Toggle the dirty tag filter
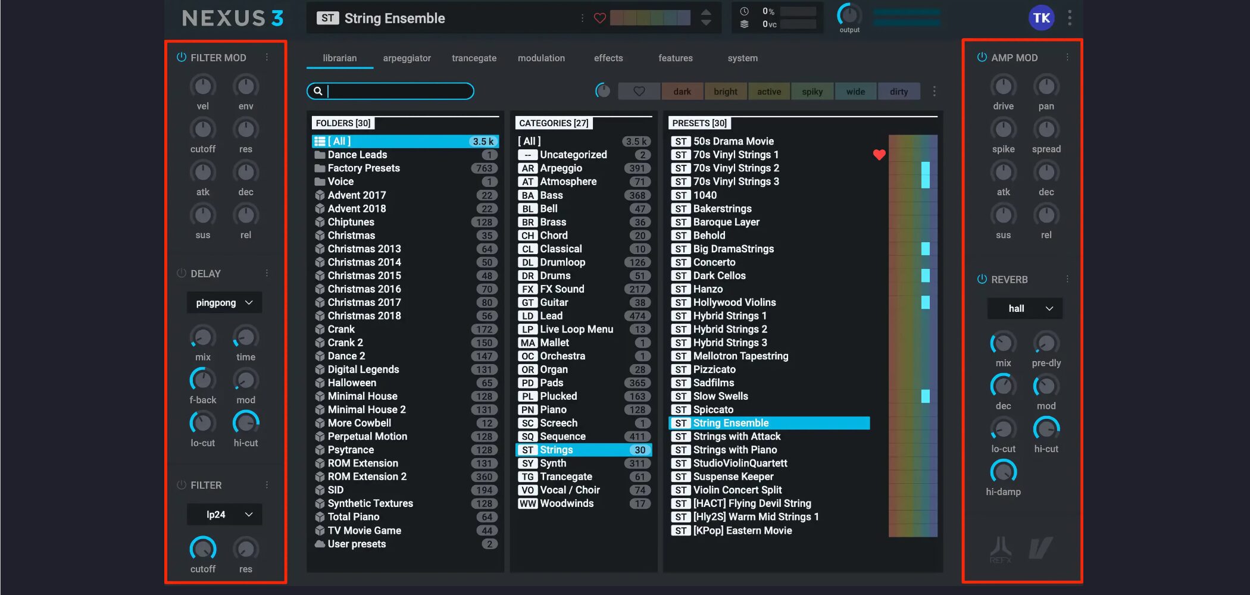1250x595 pixels. pos(899,91)
